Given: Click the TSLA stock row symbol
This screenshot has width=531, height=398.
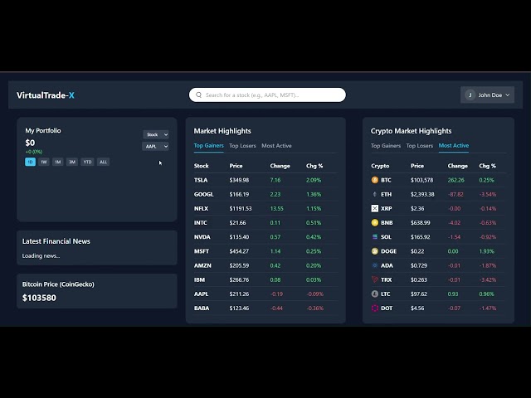Looking at the screenshot, I should (x=201, y=180).
